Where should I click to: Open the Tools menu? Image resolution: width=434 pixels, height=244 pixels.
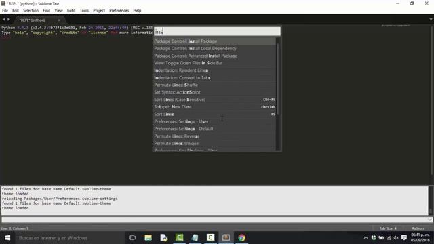(84, 11)
